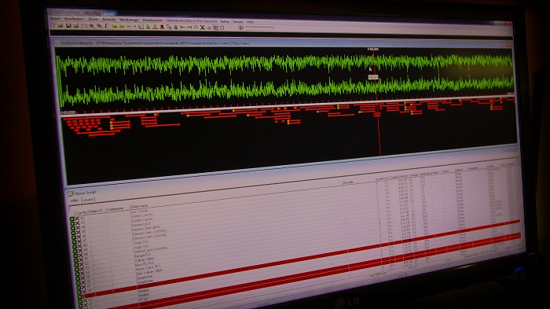This screenshot has height=309, width=550.
Task: Click the Effektname column header
Action: pos(139,206)
